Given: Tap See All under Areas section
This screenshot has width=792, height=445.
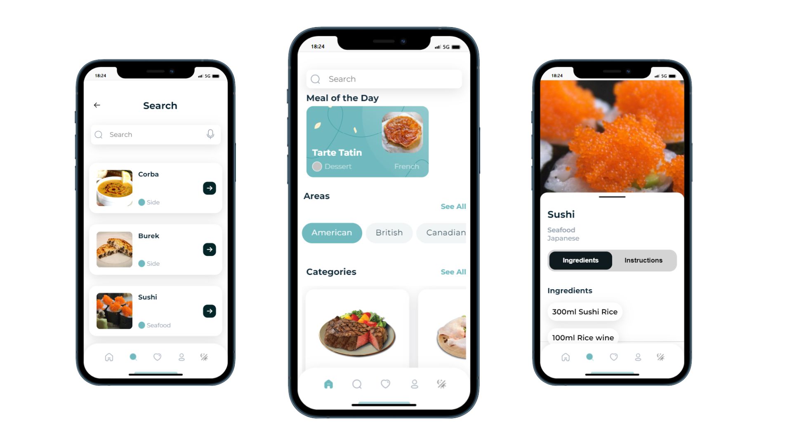Looking at the screenshot, I should point(452,206).
